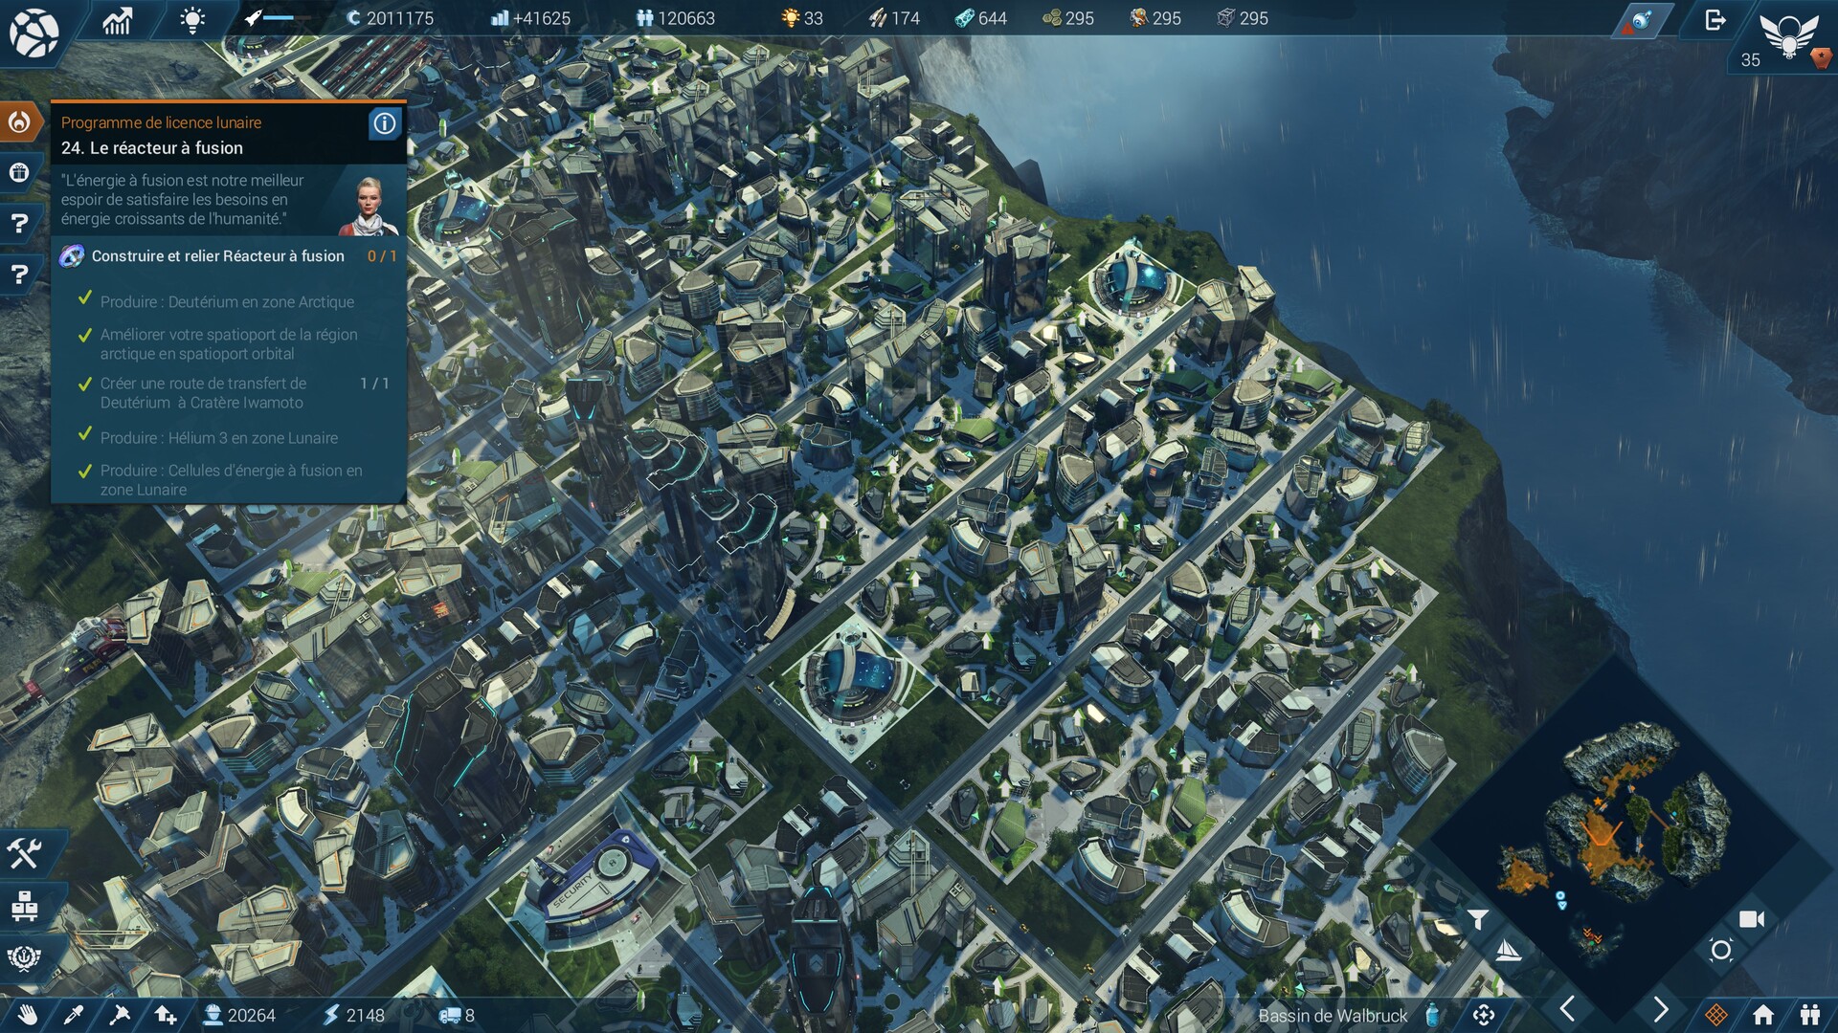The height and width of the screenshot is (1033, 1838).
Task: Go to the next island arrow
Action: pyautogui.click(x=1661, y=1009)
